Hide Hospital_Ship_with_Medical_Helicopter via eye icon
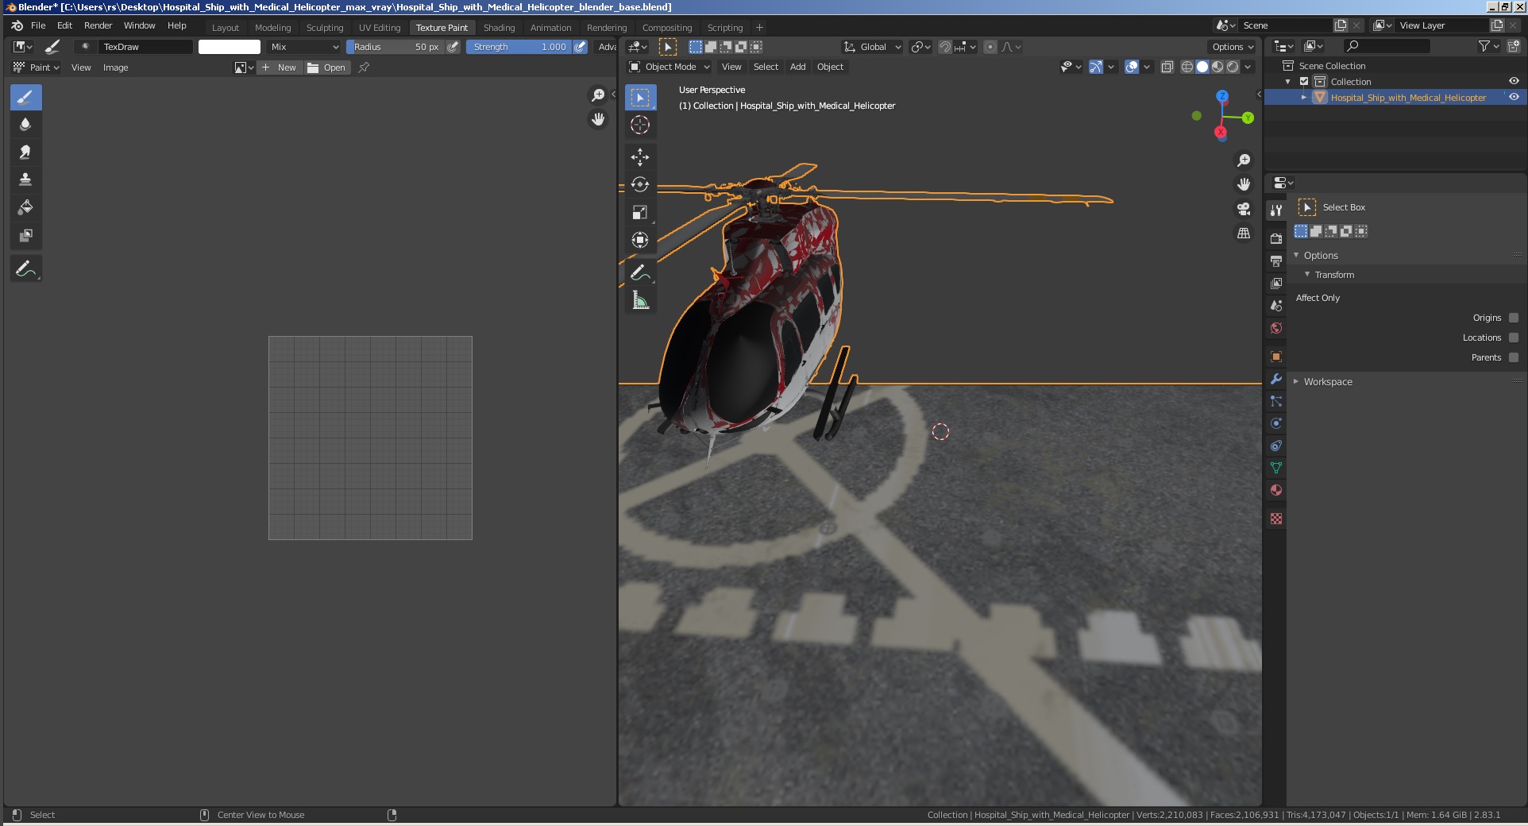Image resolution: width=1528 pixels, height=826 pixels. point(1514,97)
